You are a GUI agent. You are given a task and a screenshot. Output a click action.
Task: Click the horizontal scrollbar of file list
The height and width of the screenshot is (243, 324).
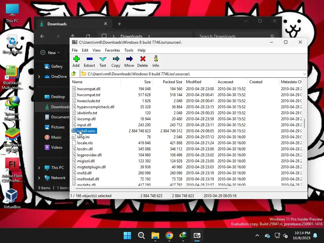[x=152, y=188]
